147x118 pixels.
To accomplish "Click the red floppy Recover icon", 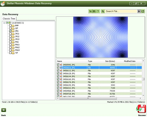I will coord(141,109).
